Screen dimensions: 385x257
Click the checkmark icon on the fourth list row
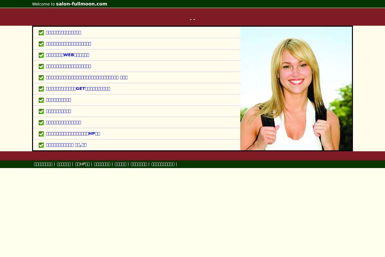41,66
